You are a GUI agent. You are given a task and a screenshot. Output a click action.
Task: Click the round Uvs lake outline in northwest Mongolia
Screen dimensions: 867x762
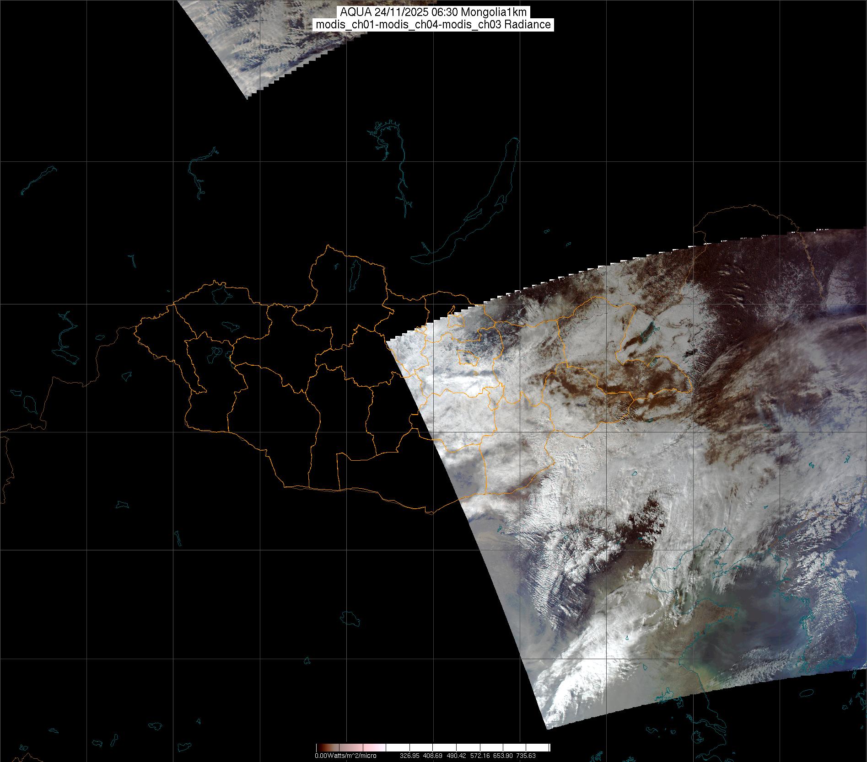coord(221,294)
